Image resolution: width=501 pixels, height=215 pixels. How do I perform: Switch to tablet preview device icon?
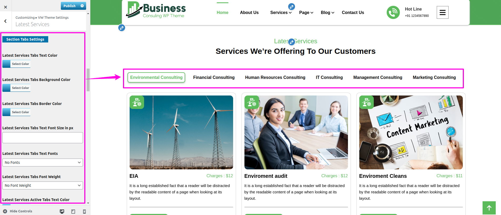coord(73,211)
